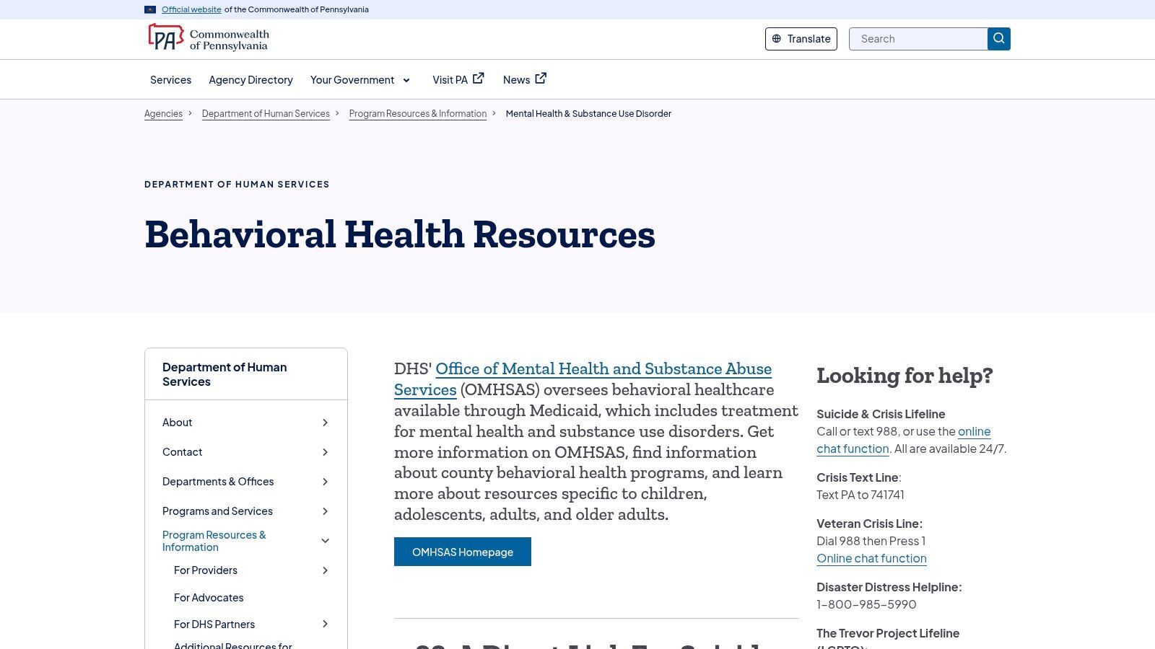Collapse Program Resources & Information chevron
Image resolution: width=1155 pixels, height=649 pixels.
(x=325, y=541)
